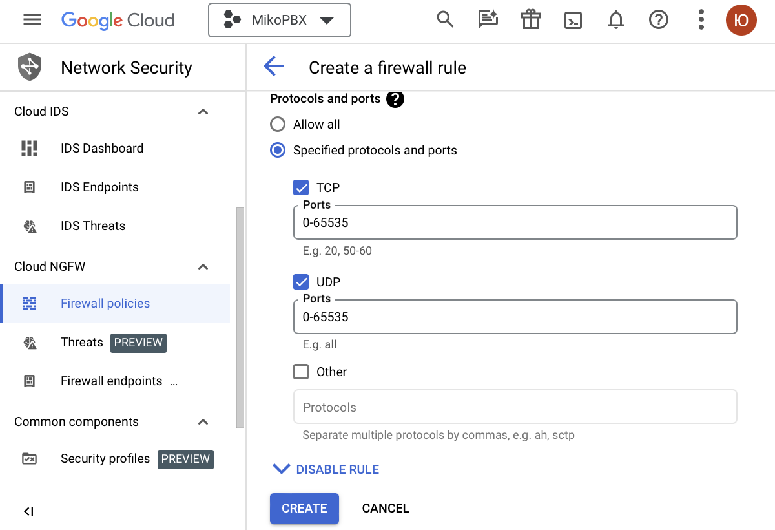Go to Security profiles menu item

[x=105, y=458]
